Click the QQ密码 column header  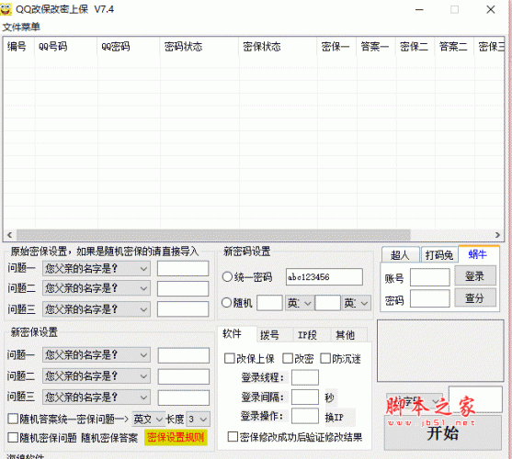pos(129,47)
